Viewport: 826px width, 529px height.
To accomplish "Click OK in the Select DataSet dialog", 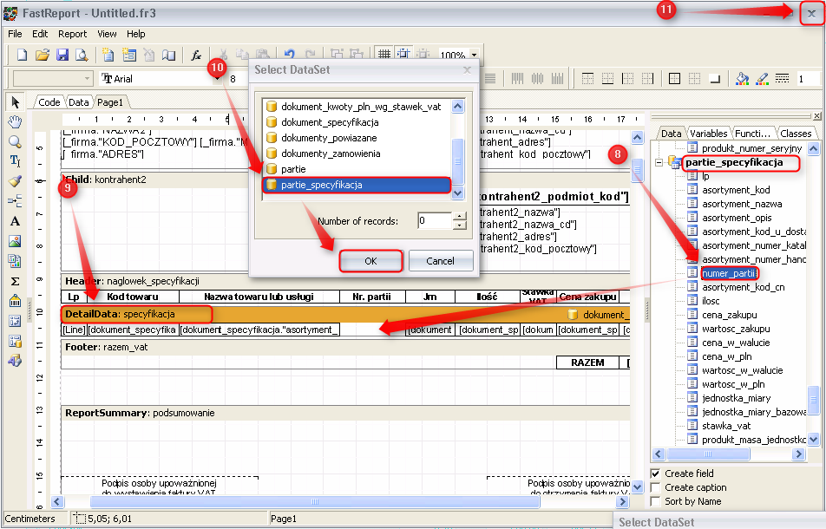I will coord(370,260).
